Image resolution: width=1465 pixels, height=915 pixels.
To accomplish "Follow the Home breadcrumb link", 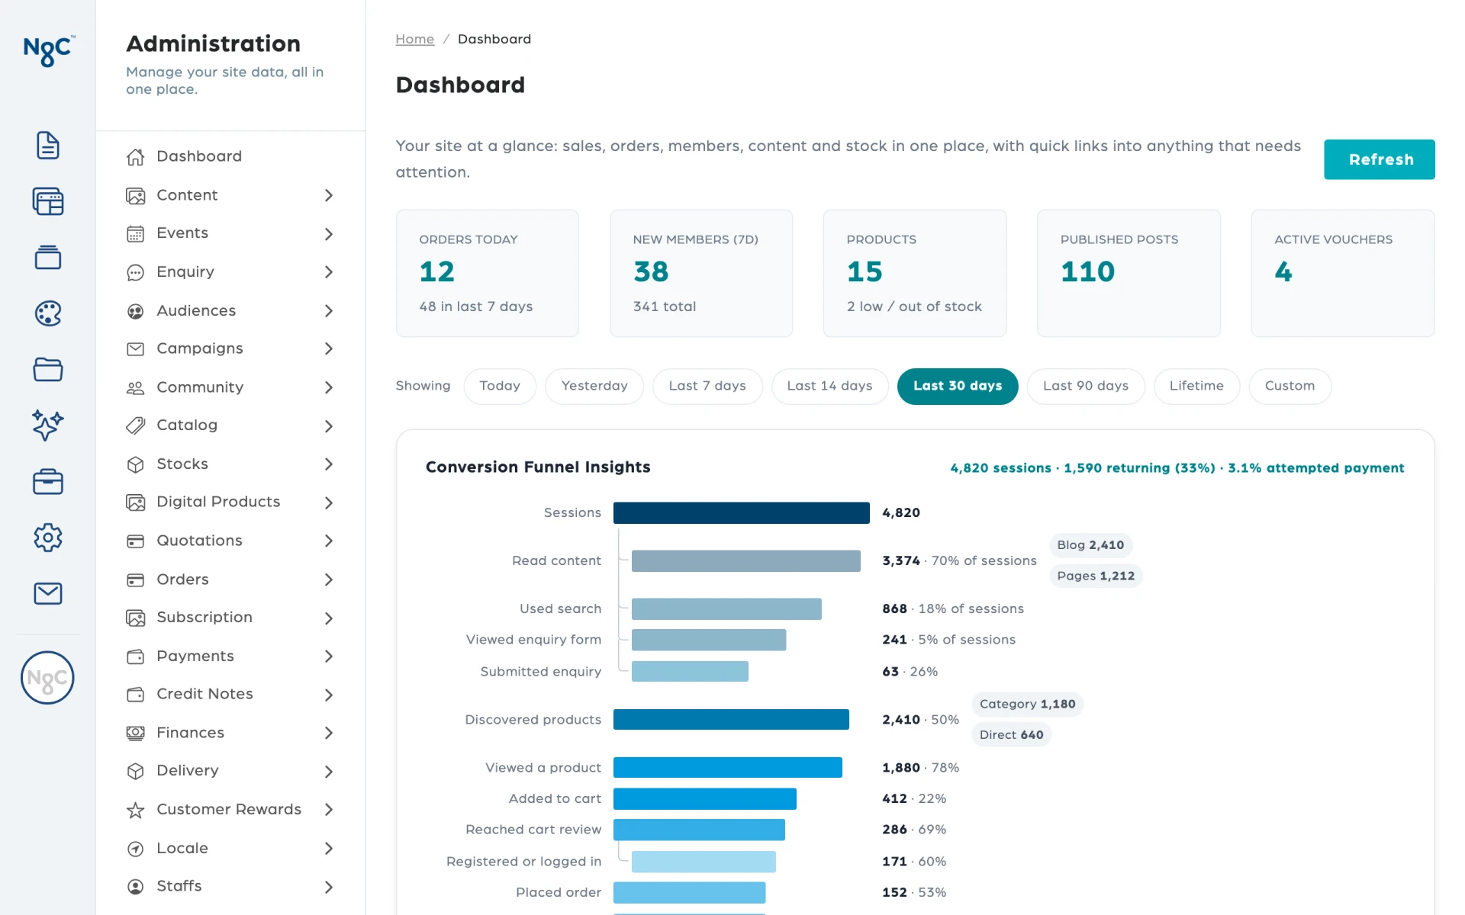I will 414,39.
